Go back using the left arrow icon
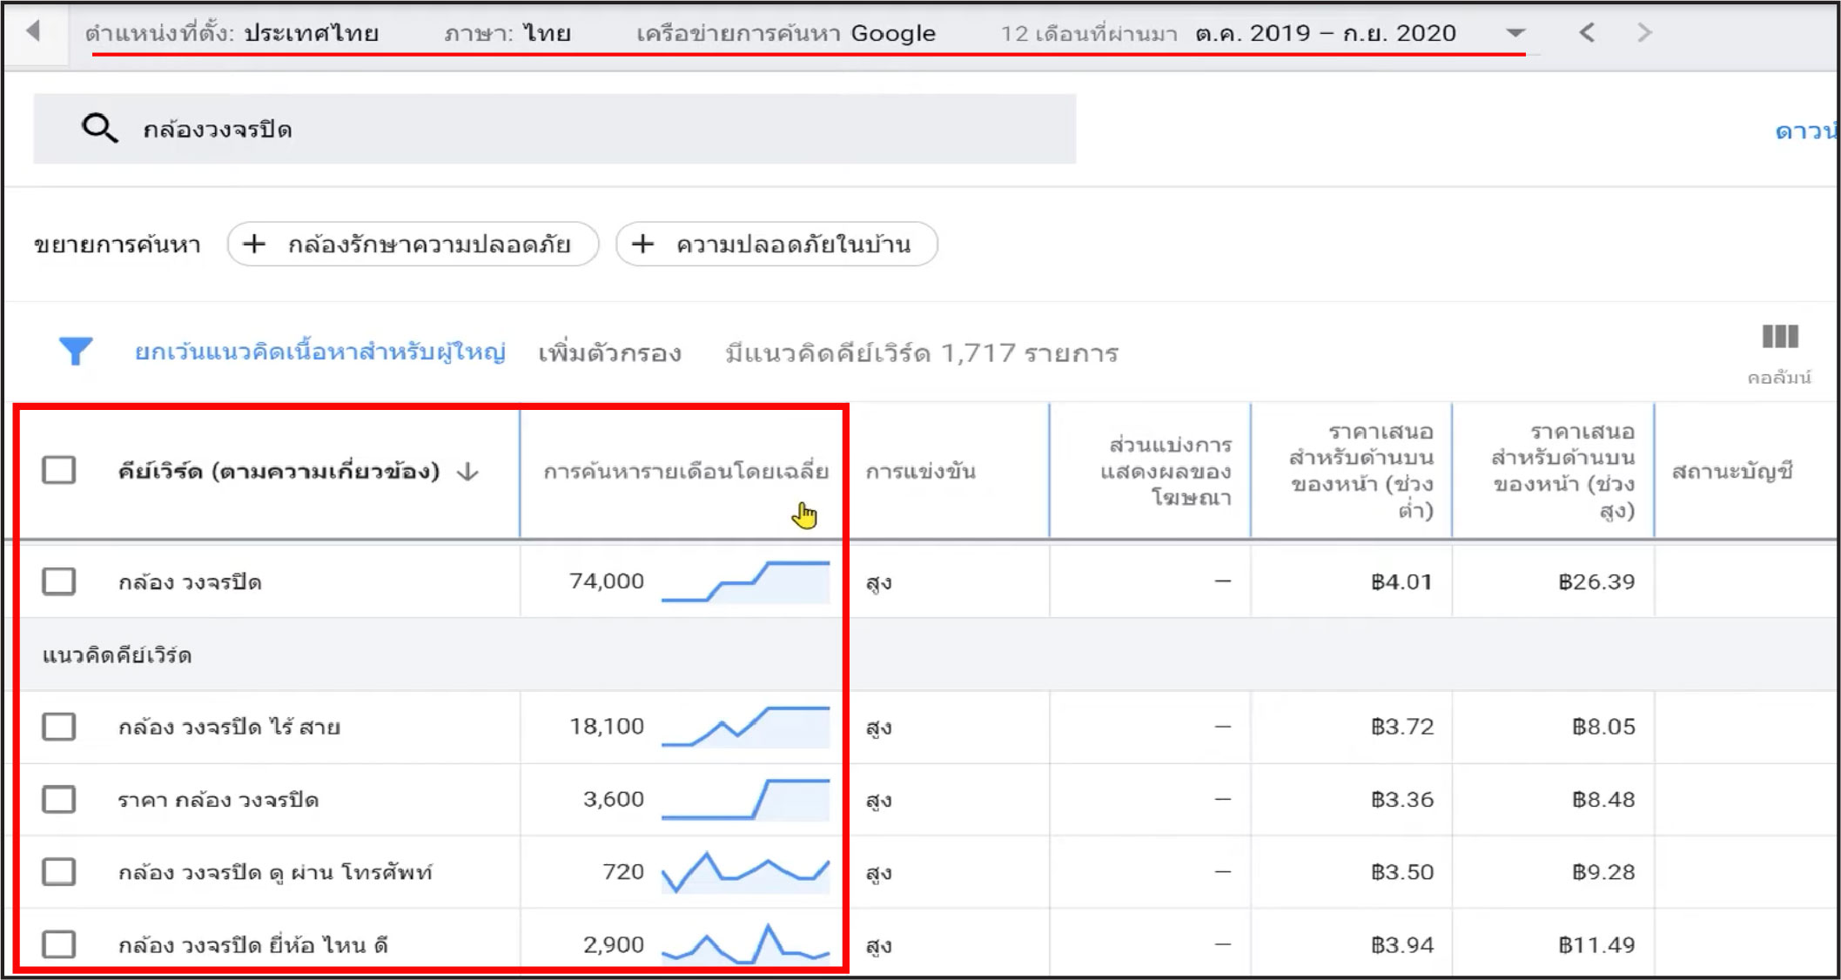Image resolution: width=1841 pixels, height=980 pixels. click(x=34, y=31)
